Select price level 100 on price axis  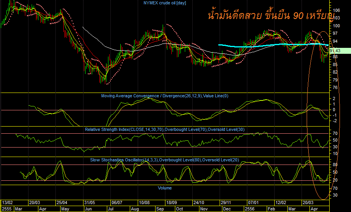[336, 26]
